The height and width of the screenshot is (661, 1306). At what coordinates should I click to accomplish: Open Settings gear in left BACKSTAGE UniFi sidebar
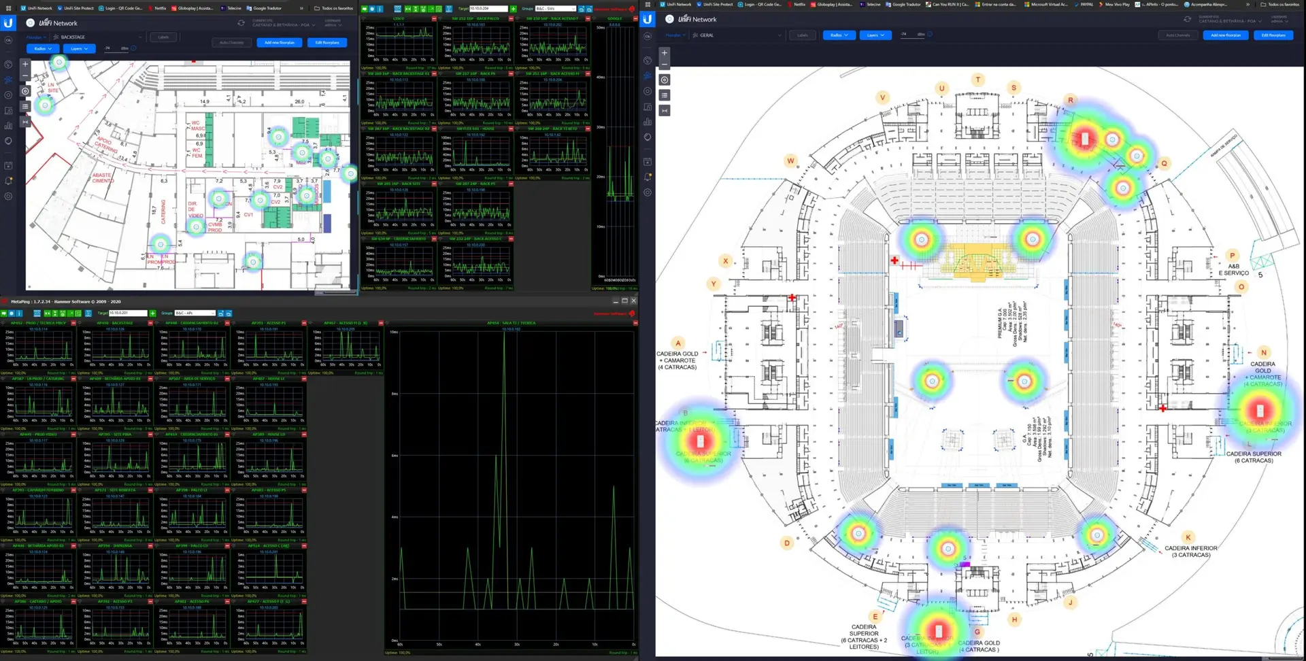(x=8, y=197)
